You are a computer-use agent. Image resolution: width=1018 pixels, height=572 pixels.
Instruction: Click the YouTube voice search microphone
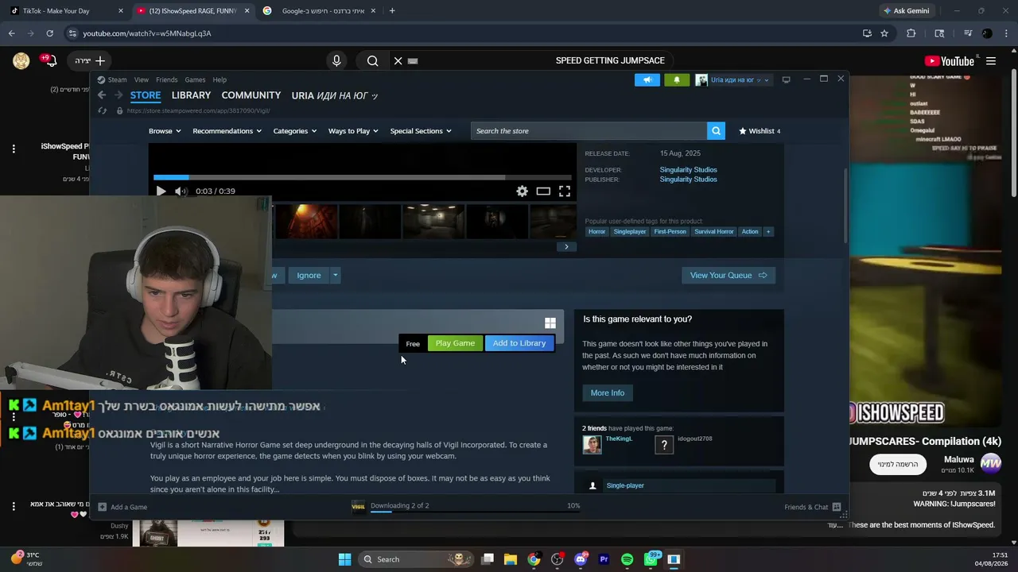[336, 61]
